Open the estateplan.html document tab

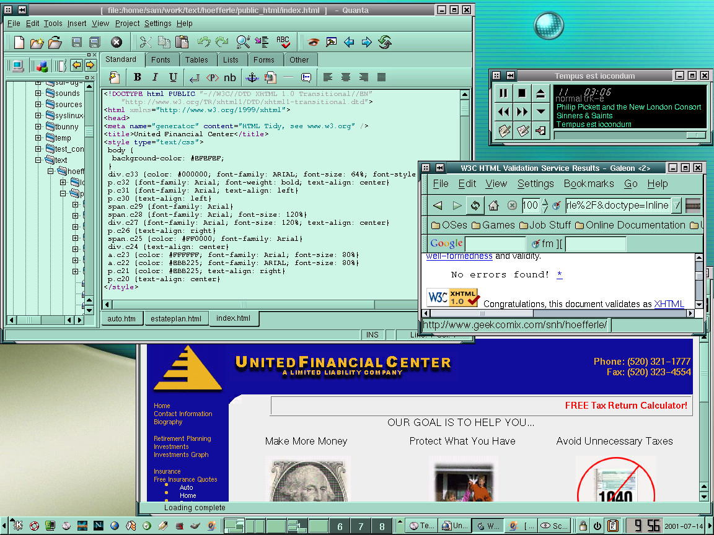[x=176, y=318]
